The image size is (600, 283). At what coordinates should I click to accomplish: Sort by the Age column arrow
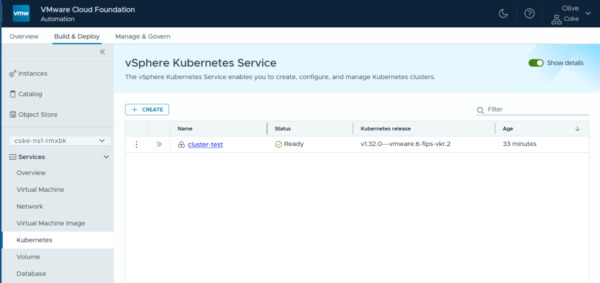577,129
